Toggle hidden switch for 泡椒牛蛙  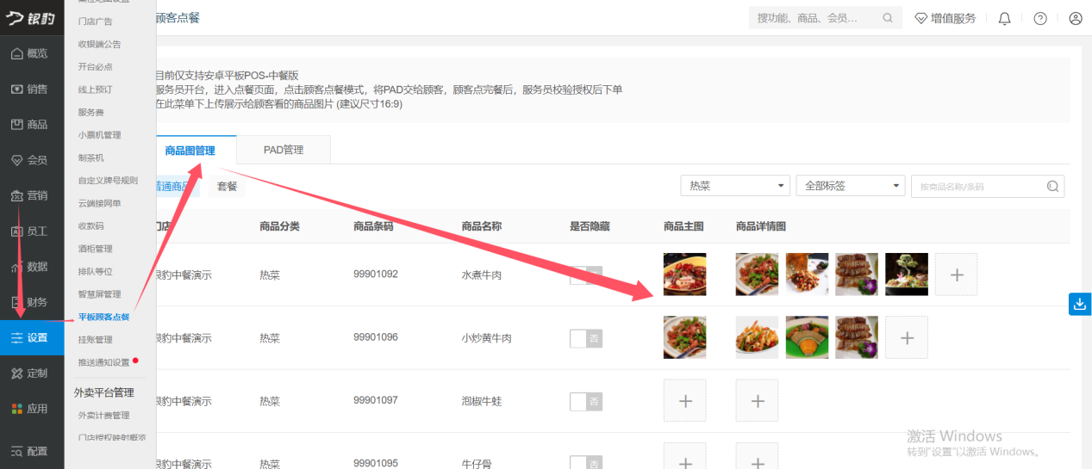coord(586,402)
